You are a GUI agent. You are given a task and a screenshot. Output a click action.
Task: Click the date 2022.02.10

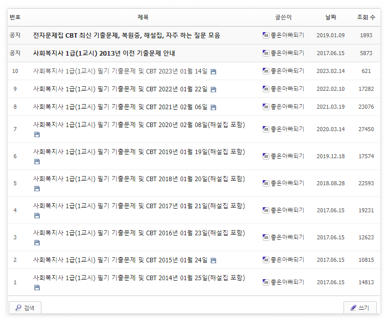(331, 89)
